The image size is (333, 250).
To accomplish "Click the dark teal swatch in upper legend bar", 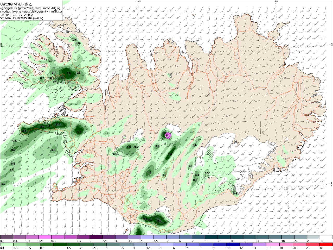I will click(x=211, y=237).
